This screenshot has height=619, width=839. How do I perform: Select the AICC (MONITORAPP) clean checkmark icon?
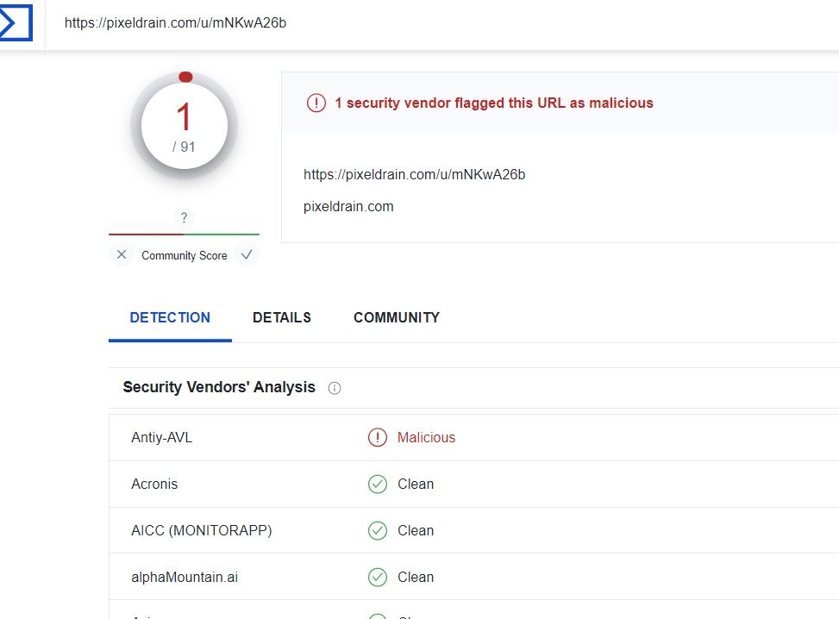[x=378, y=531]
